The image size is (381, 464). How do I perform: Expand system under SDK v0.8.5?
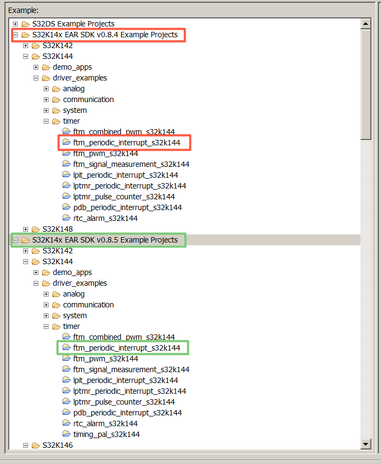46,316
